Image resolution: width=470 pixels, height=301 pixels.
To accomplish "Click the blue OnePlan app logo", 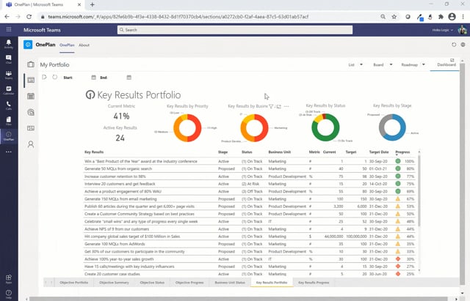I will (28, 45).
